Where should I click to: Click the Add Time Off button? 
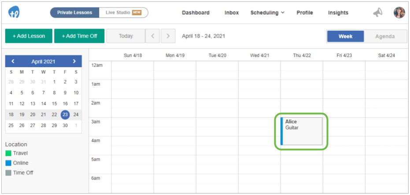pyautogui.click(x=79, y=36)
